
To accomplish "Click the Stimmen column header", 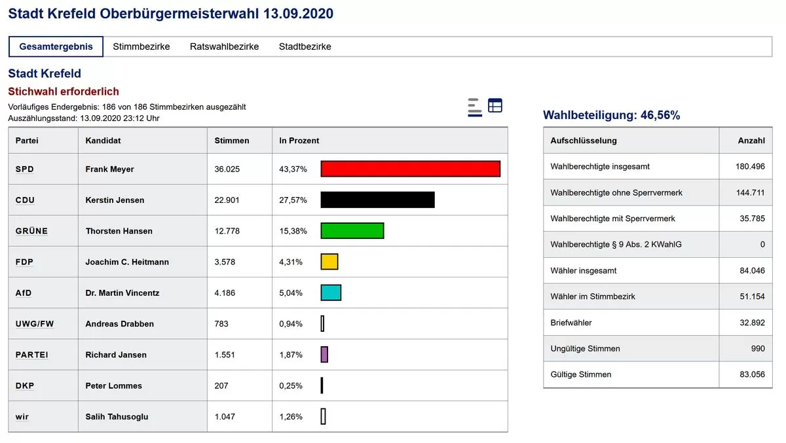I will (232, 141).
